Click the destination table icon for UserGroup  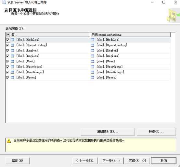[93, 67]
